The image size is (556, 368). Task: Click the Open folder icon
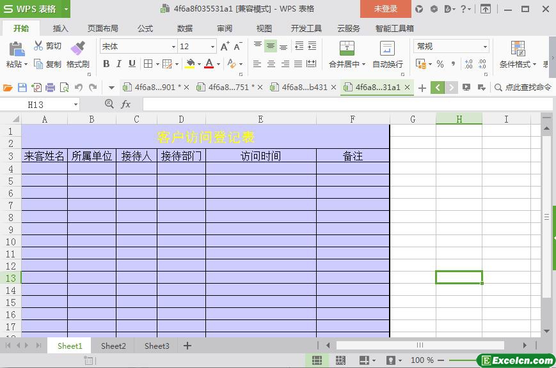point(8,88)
